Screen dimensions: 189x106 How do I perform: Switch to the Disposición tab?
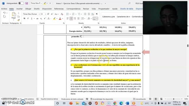47,9
